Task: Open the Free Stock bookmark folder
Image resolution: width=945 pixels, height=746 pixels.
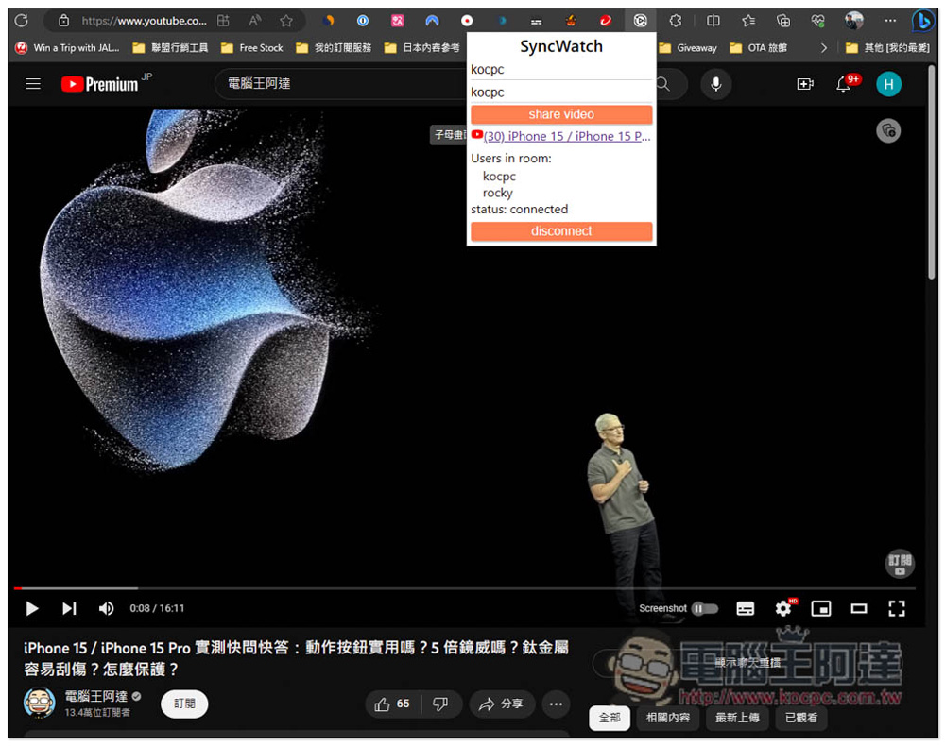Action: pos(252,47)
